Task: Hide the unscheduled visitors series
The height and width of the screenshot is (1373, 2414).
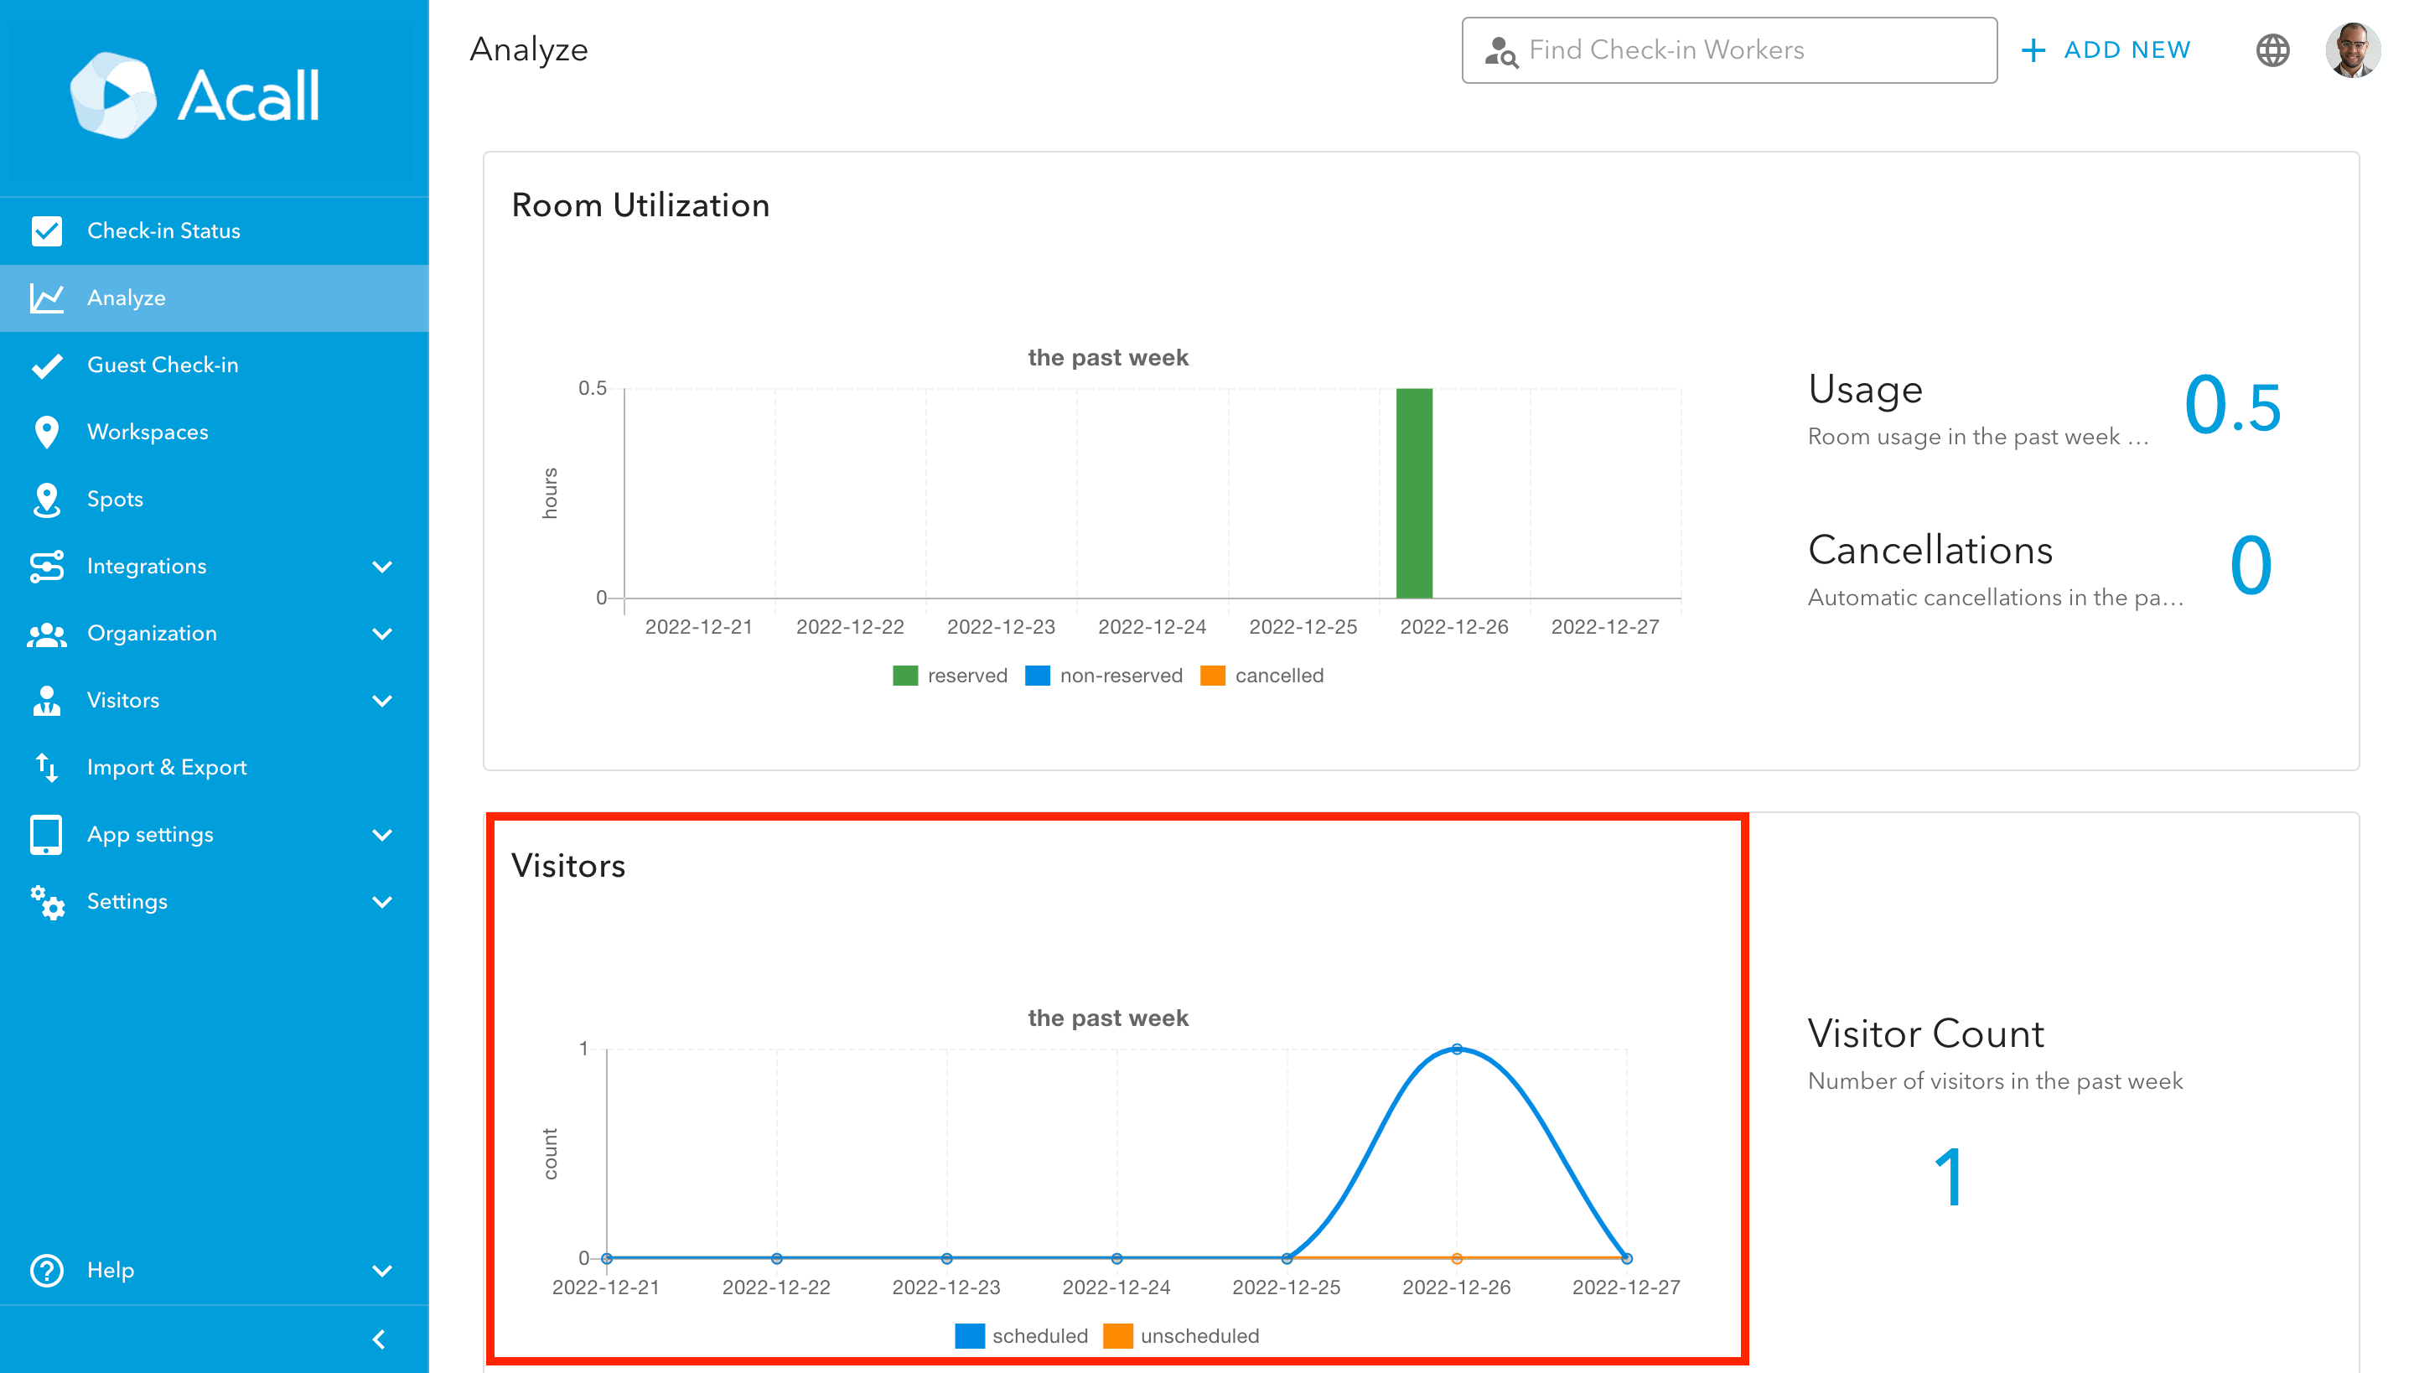Action: pos(1183,1335)
